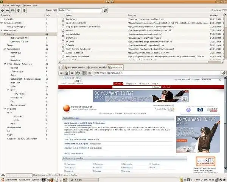Click the browser forward arrow icon
The image size is (227, 182).
coord(72,73)
